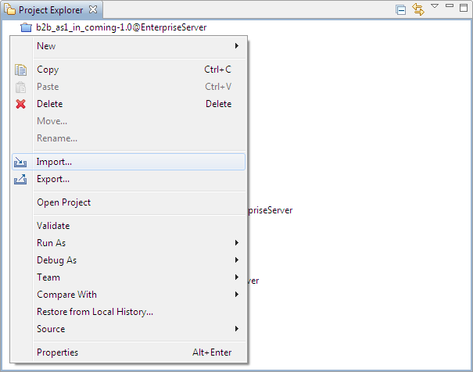Select the b2b_as1_in_coming project folder icon
This screenshot has height=372, width=473.
click(26, 28)
